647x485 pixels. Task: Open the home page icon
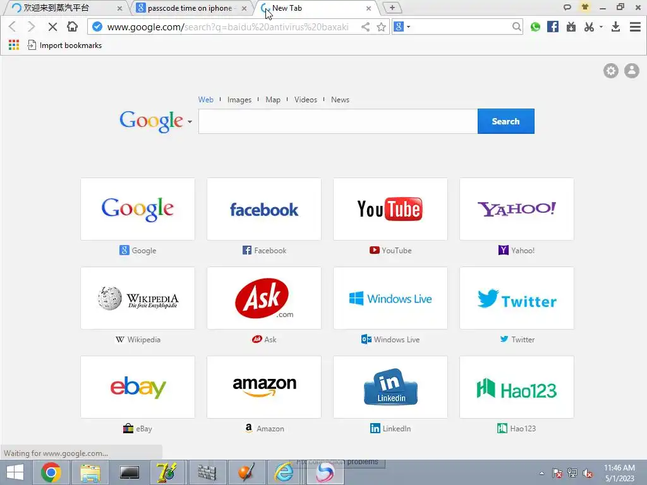[x=72, y=27]
